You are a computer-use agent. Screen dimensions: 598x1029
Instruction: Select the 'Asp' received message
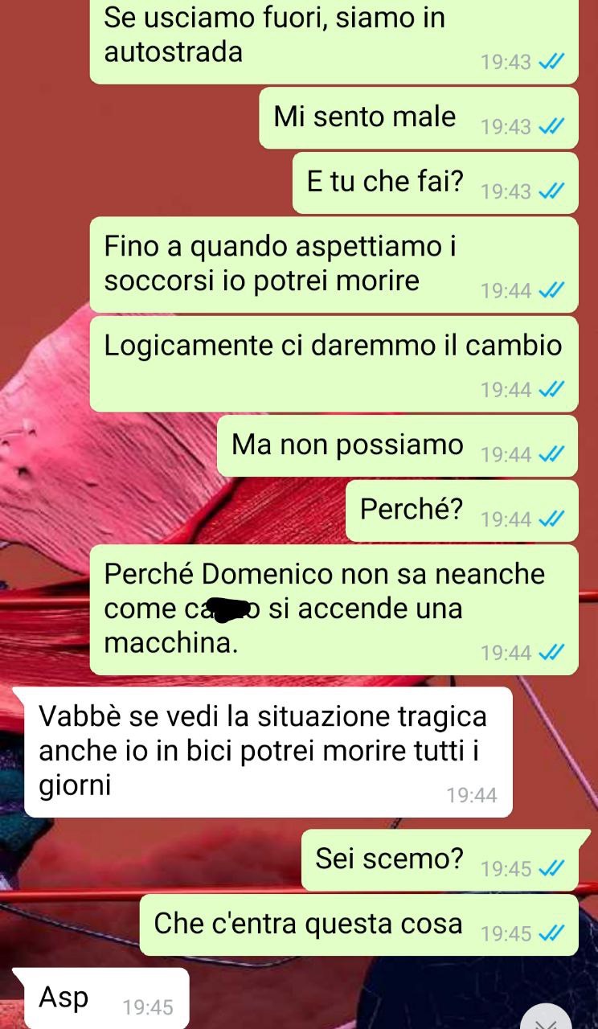102,998
